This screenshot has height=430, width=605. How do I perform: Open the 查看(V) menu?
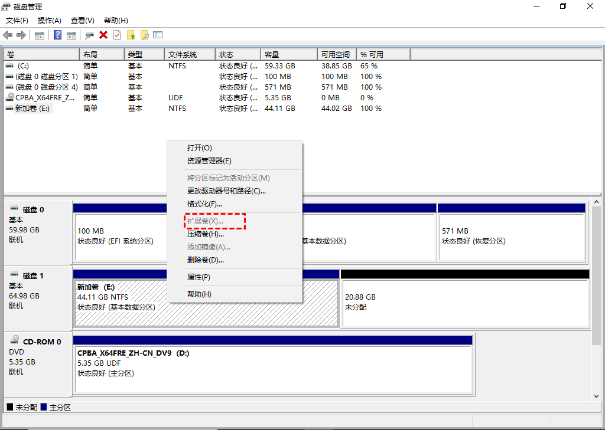pos(82,21)
